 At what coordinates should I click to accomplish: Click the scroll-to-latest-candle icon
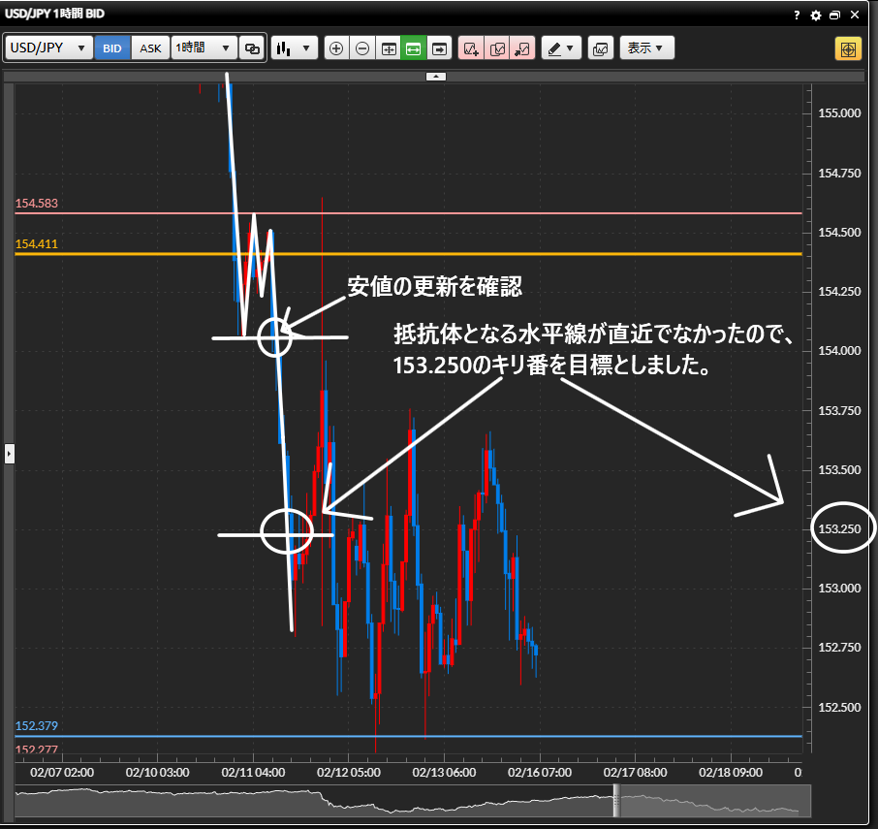coord(439,48)
